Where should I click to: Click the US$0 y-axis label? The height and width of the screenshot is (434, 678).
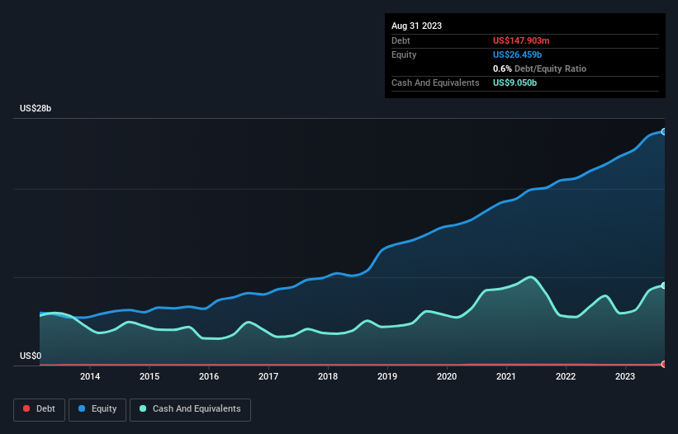[31, 356]
